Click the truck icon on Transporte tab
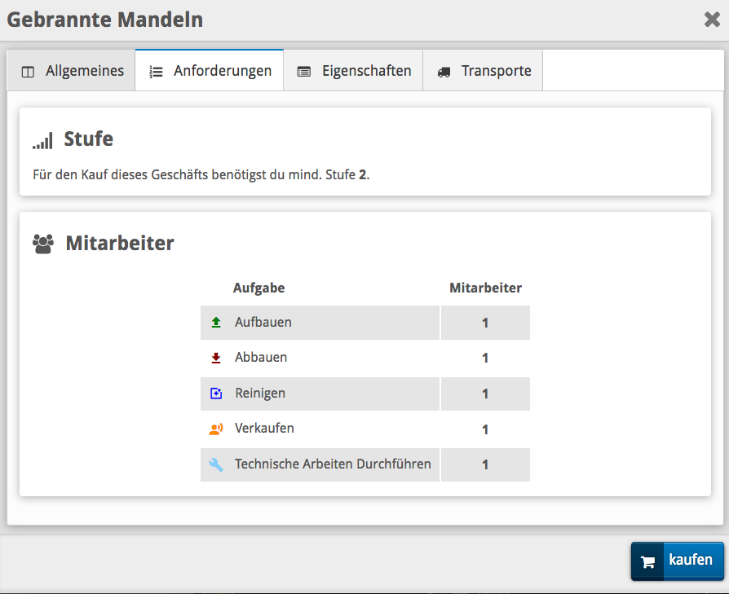729x594 pixels. tap(444, 72)
